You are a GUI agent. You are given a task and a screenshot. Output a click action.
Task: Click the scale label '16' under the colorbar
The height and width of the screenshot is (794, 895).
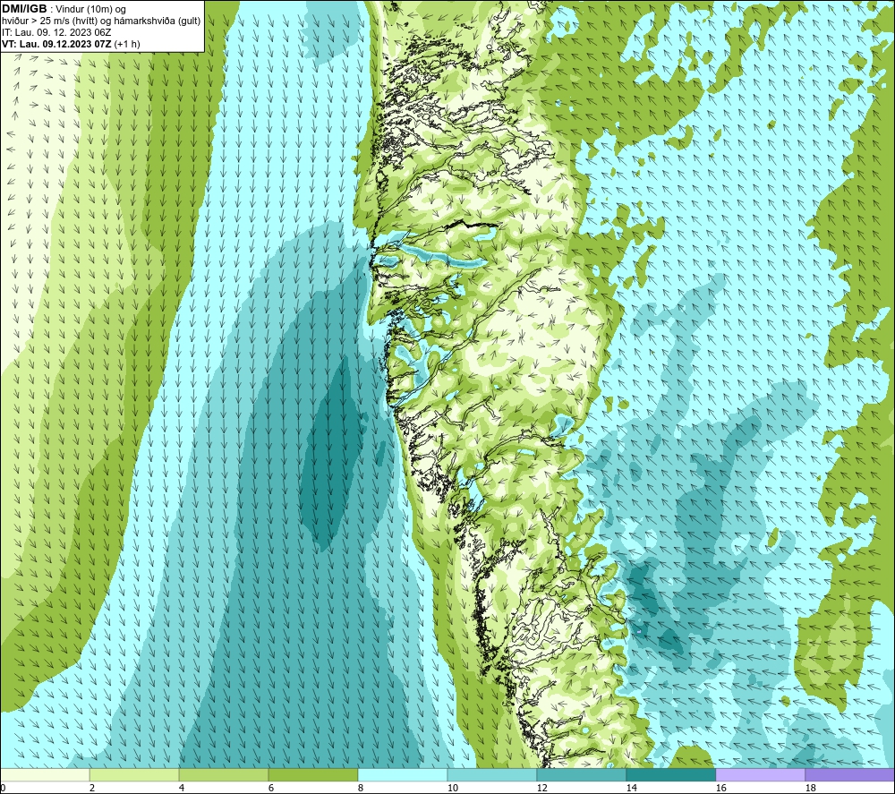tap(721, 789)
